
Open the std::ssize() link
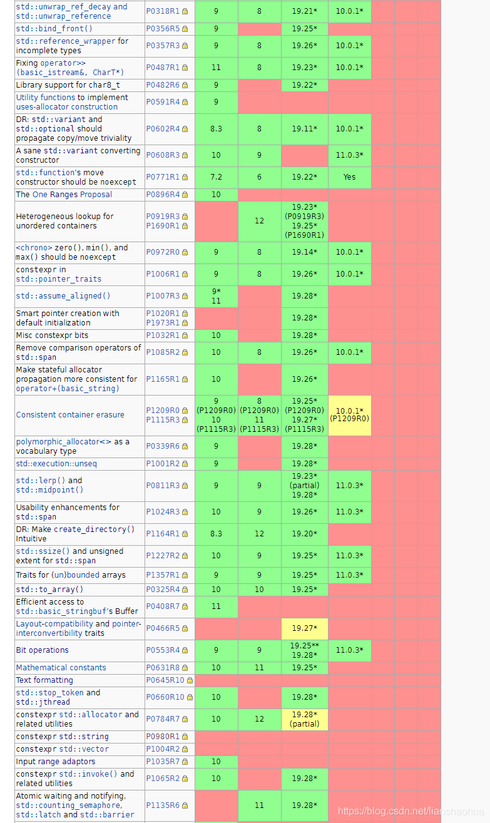coord(43,551)
